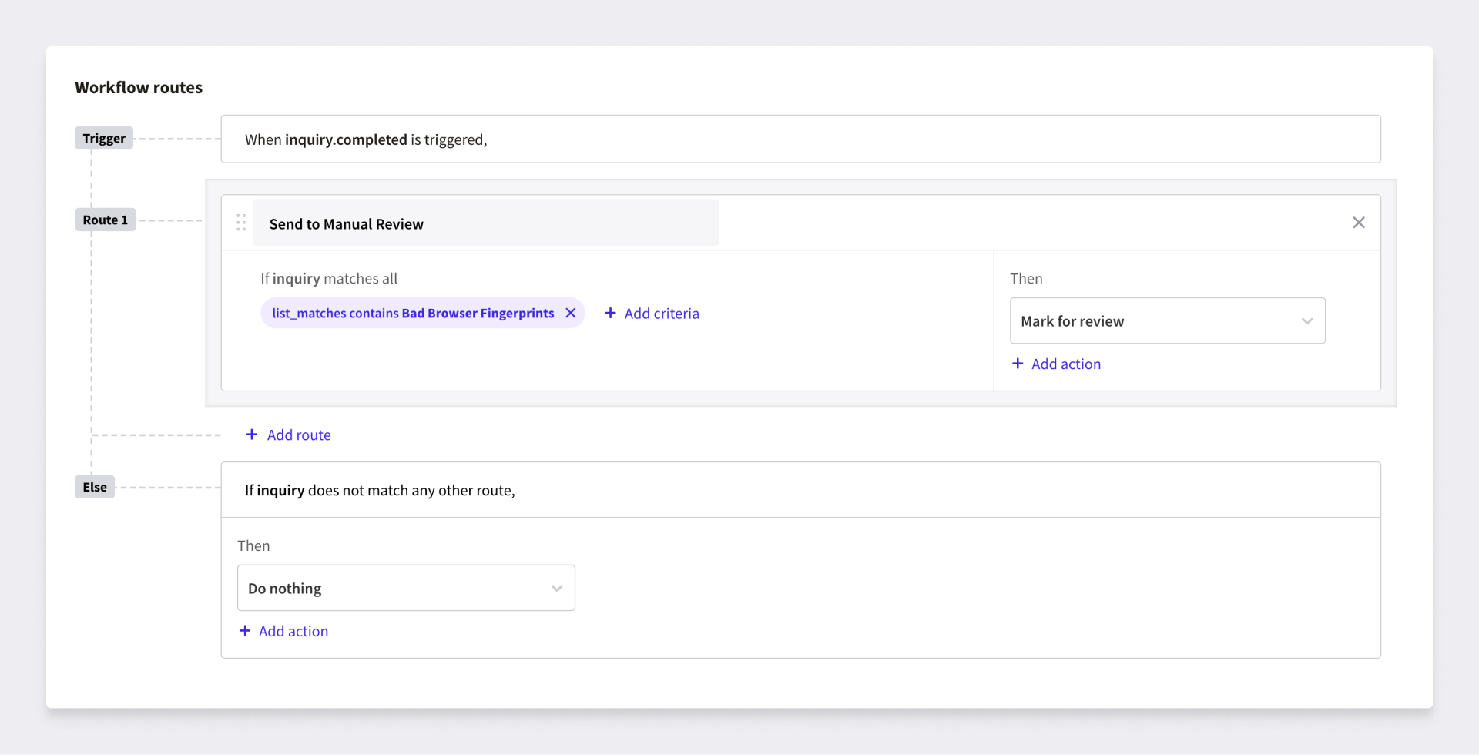Remove the Bad Browser Fingerprints criteria chip
Image resolution: width=1479 pixels, height=755 pixels.
pyautogui.click(x=570, y=313)
